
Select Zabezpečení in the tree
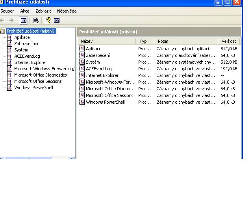(x=26, y=44)
